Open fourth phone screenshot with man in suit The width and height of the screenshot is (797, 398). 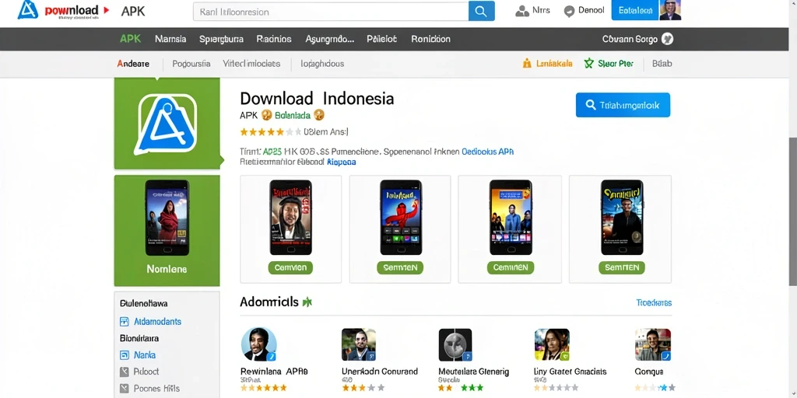[x=622, y=218]
